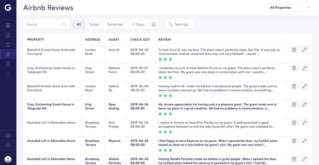Open review text starting 'To host Arno St'

tap(219, 52)
